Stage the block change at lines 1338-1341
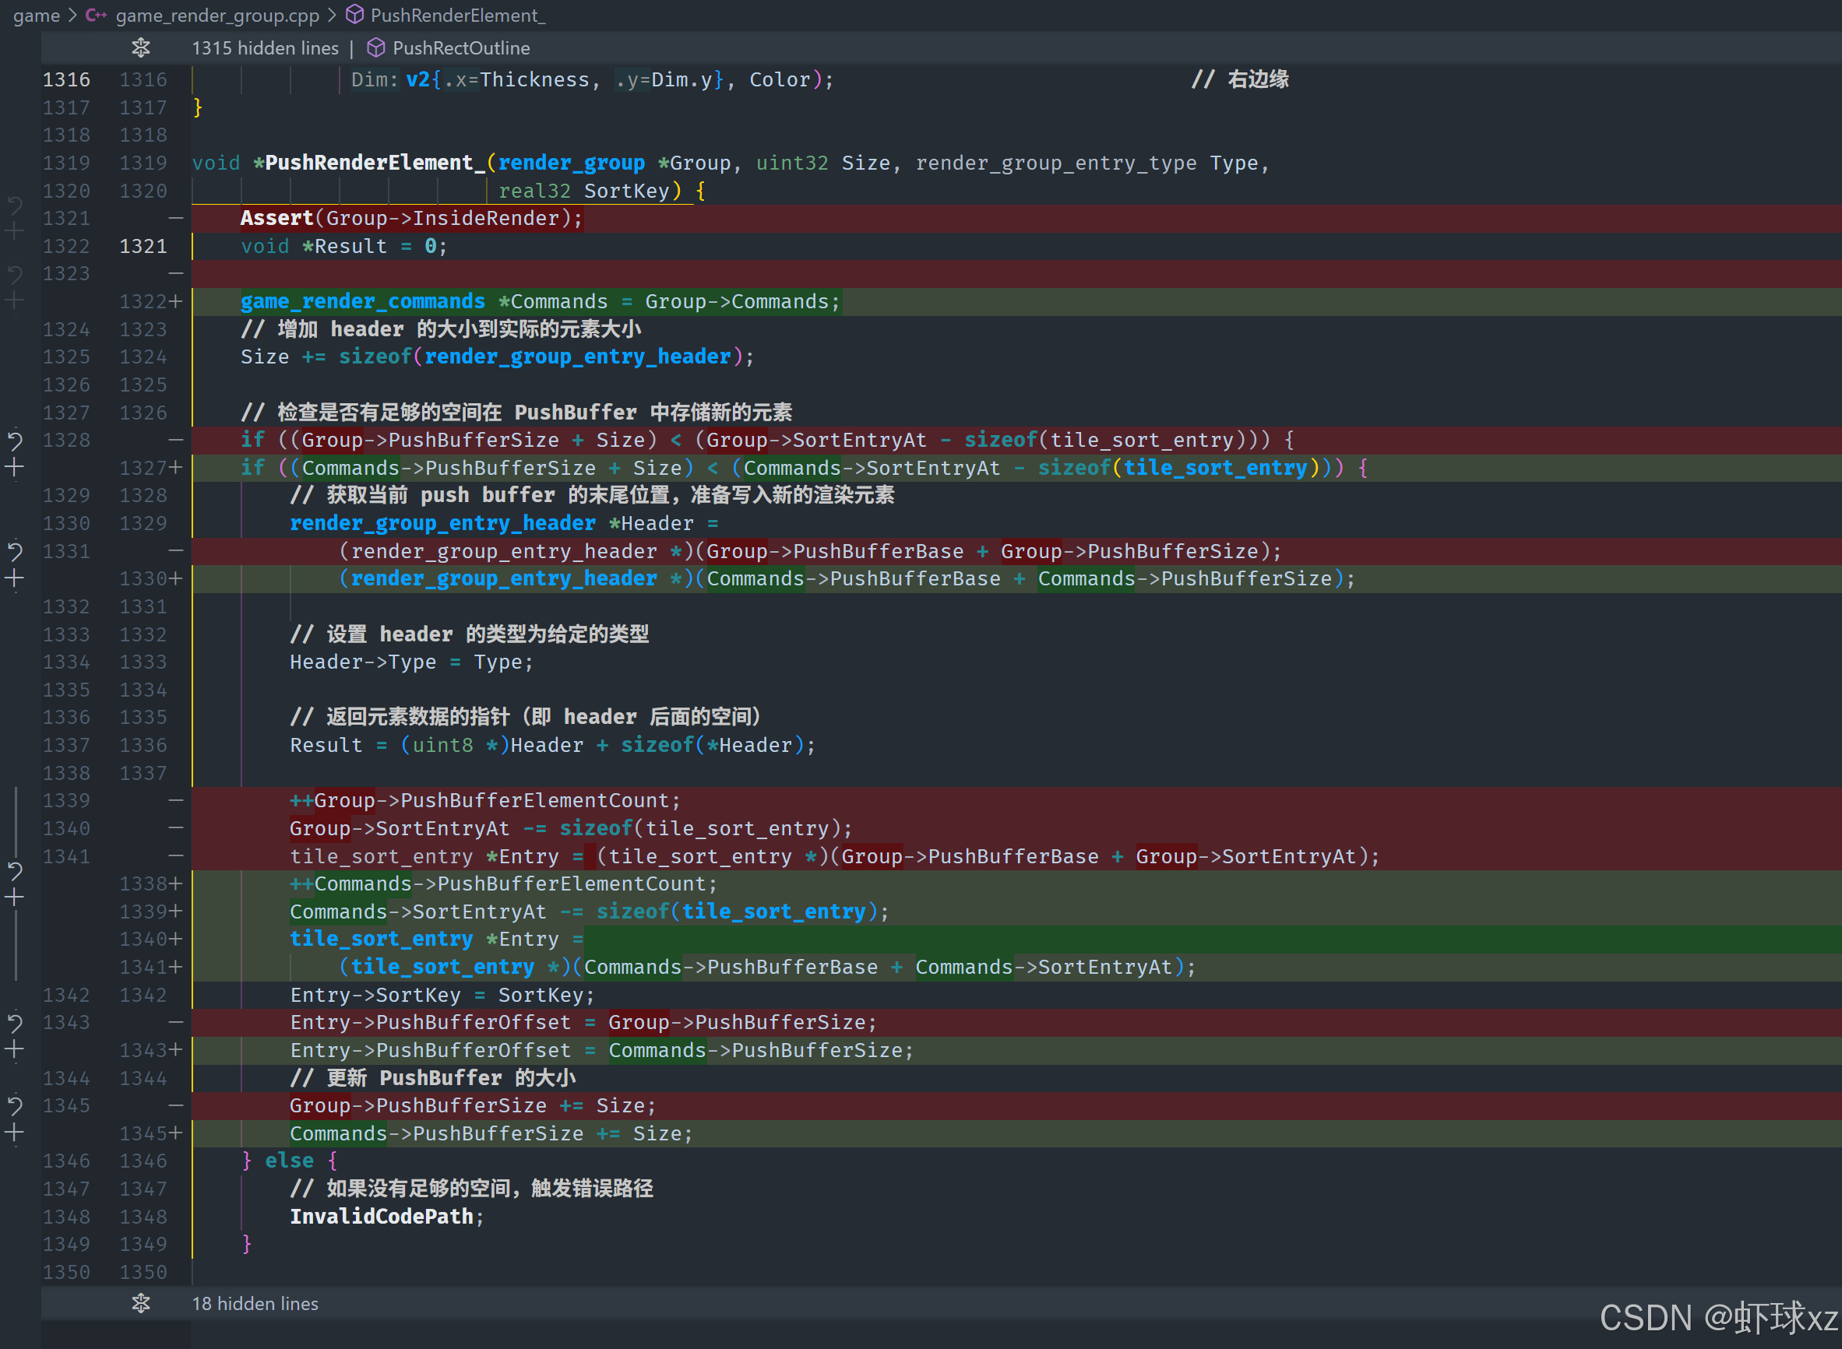1842x1349 pixels. (15, 898)
